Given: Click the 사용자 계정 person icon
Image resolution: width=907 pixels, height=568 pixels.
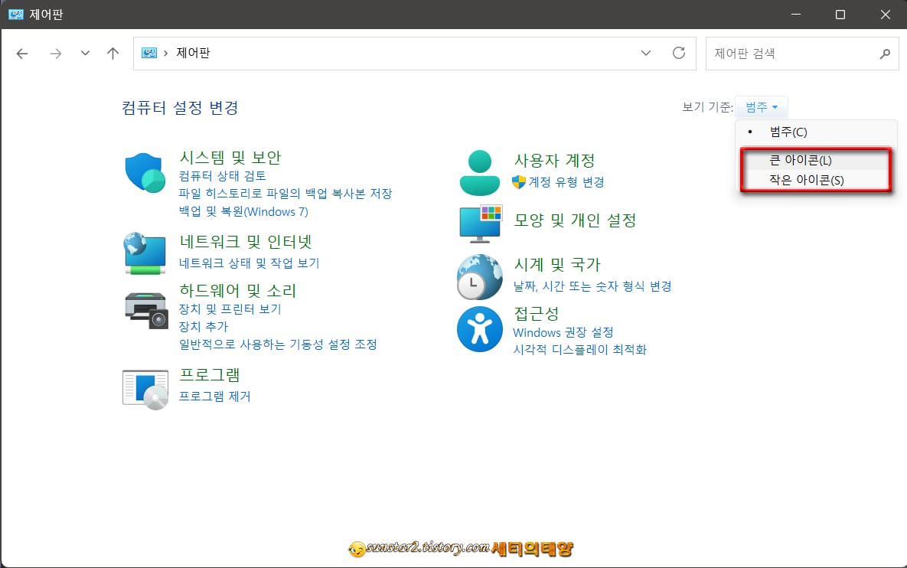Looking at the screenshot, I should pyautogui.click(x=479, y=170).
